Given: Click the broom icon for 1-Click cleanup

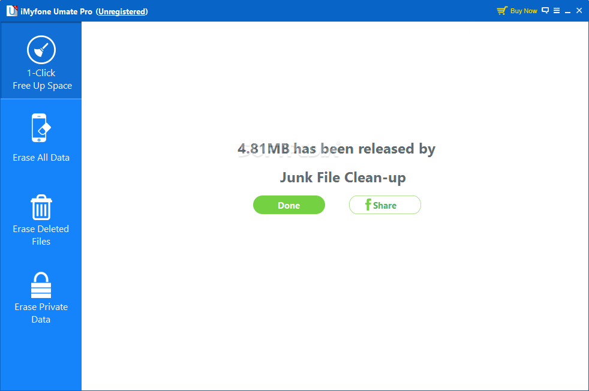Looking at the screenshot, I should pyautogui.click(x=41, y=50).
